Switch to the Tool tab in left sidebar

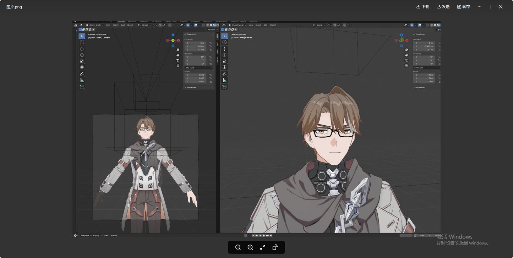click(217, 44)
